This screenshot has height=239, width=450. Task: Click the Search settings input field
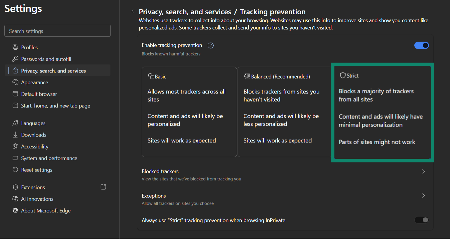click(58, 31)
